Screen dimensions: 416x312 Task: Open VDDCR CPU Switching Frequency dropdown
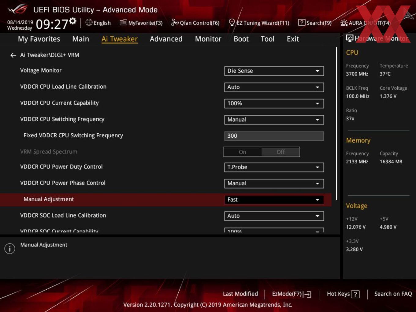(274, 120)
